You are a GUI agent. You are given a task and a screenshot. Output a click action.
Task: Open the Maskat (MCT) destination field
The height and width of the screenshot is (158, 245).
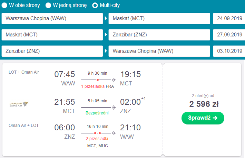click(159, 18)
